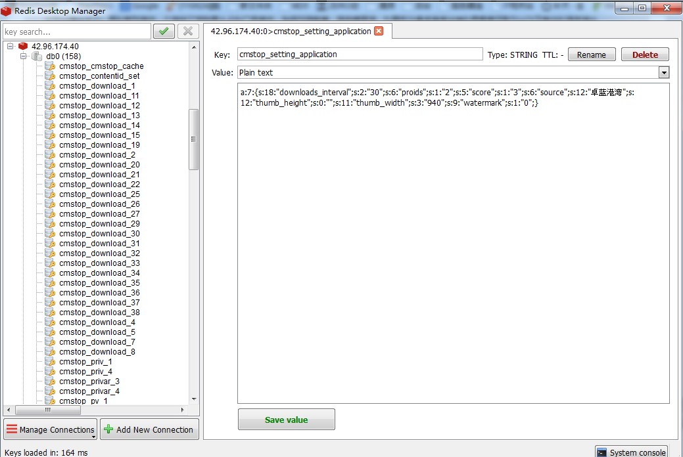Screen dimensions: 683x457
Task: Select key cmstop_download_38
Action: pyautogui.click(x=99, y=313)
